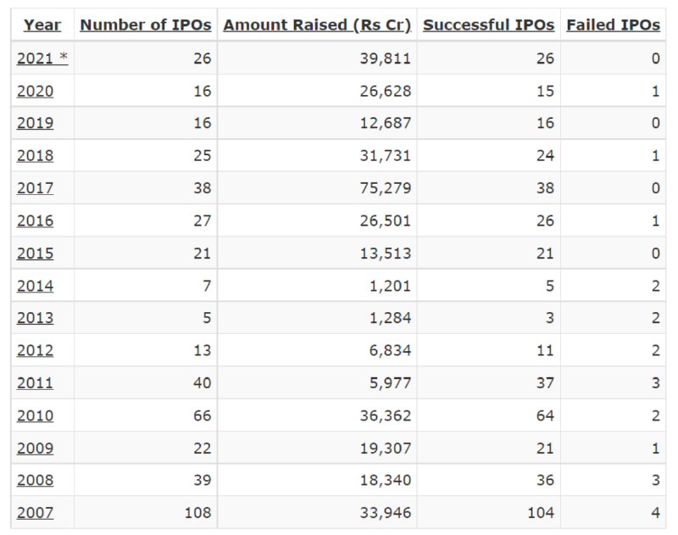Sort by Number of IPOs header
The width and height of the screenshot is (678, 535).
click(146, 25)
